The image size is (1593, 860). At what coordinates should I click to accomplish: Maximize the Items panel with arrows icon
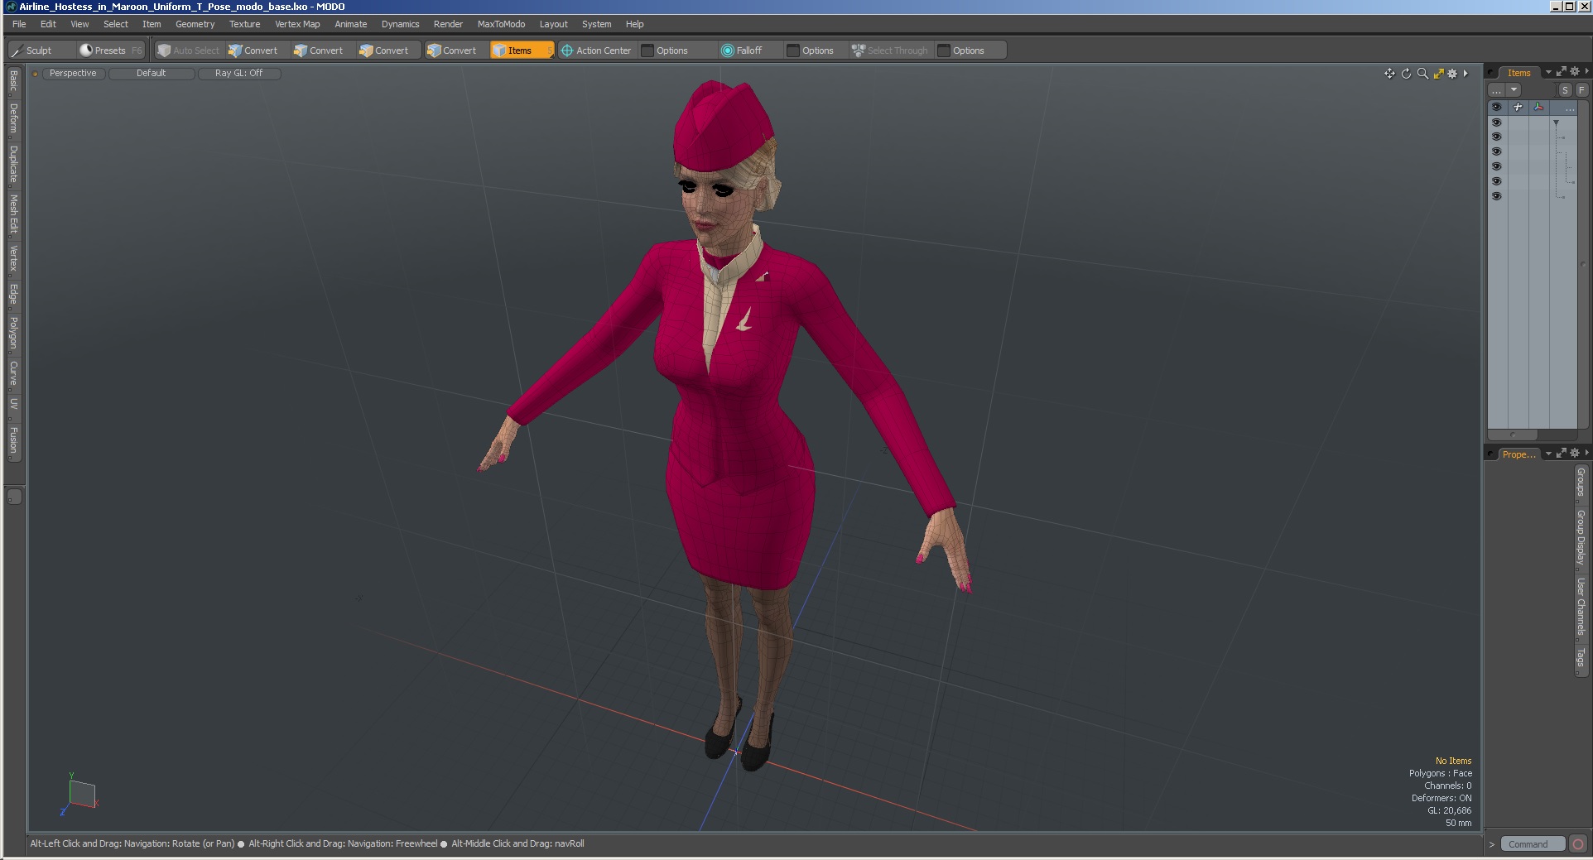1562,72
